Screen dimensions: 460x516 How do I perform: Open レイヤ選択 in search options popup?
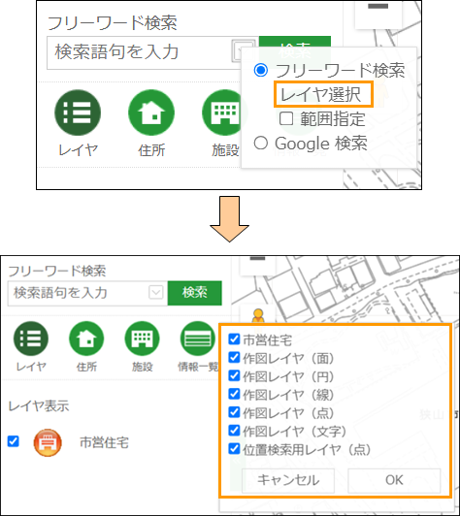click(x=320, y=95)
